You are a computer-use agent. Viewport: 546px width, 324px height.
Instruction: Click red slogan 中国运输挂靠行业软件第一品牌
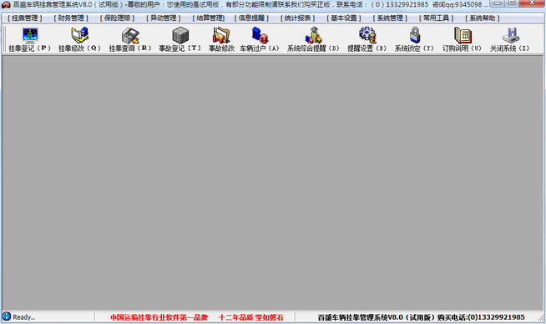click(159, 317)
